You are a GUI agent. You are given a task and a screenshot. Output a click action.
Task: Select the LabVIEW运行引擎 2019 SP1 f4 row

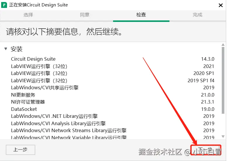[x=113, y=80]
